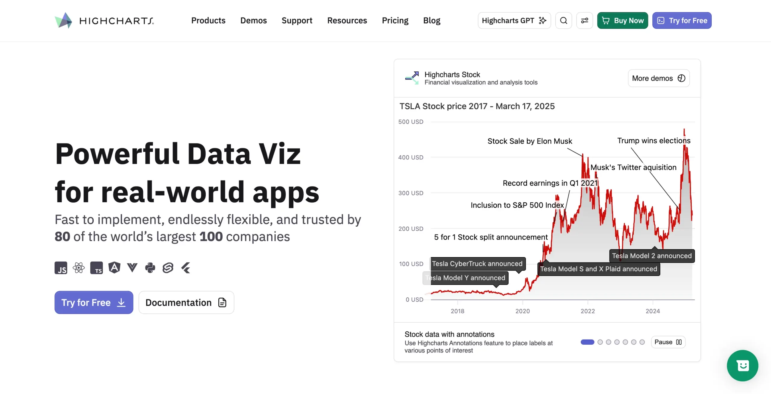Click the Flutter framework icon
The height and width of the screenshot is (394, 771).
point(186,268)
